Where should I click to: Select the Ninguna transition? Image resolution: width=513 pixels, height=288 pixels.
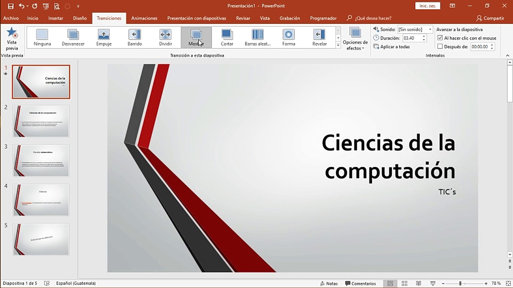(x=42, y=37)
